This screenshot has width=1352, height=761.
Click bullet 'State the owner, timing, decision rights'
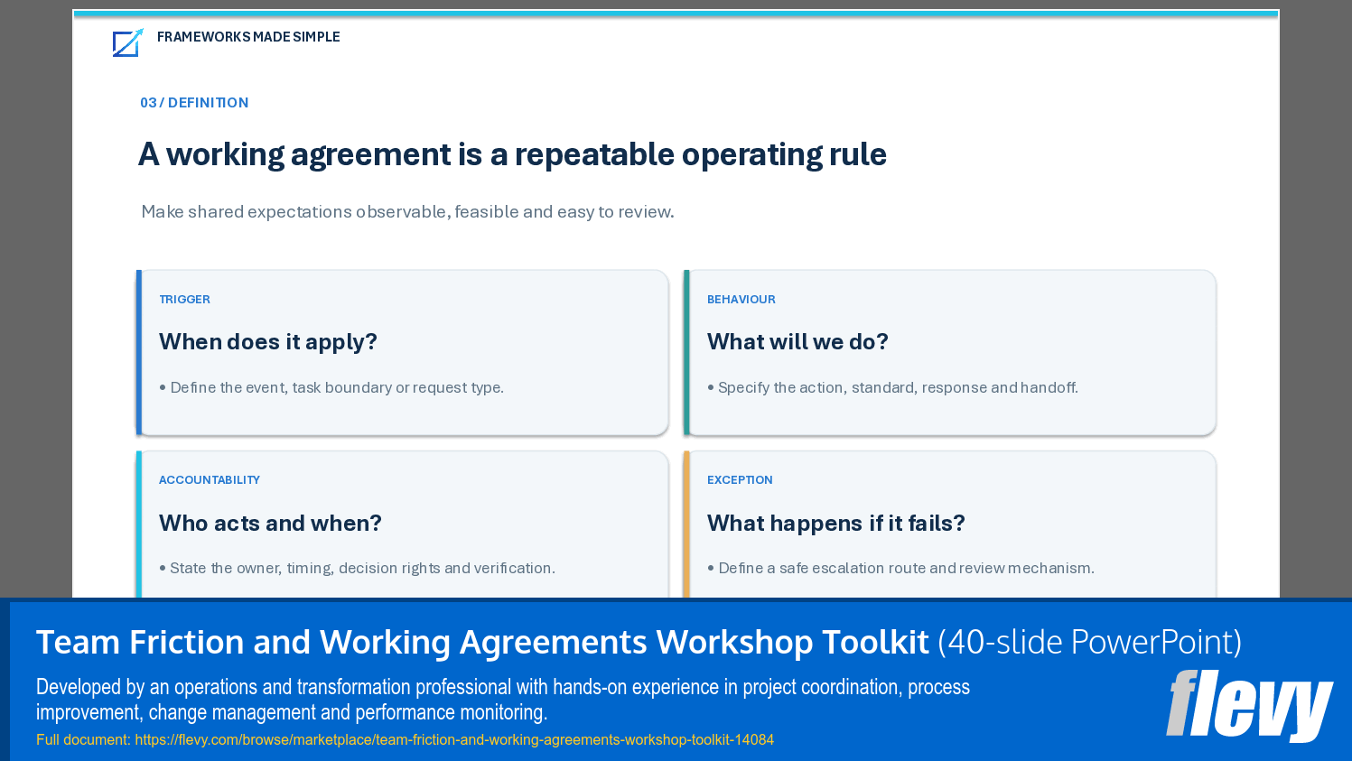357,568
